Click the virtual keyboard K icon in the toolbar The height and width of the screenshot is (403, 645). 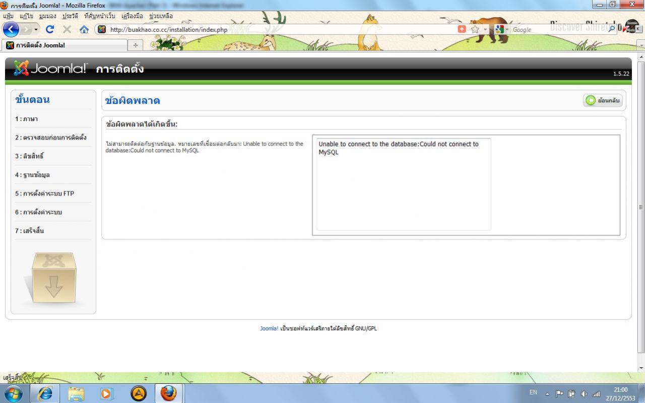tap(639, 29)
